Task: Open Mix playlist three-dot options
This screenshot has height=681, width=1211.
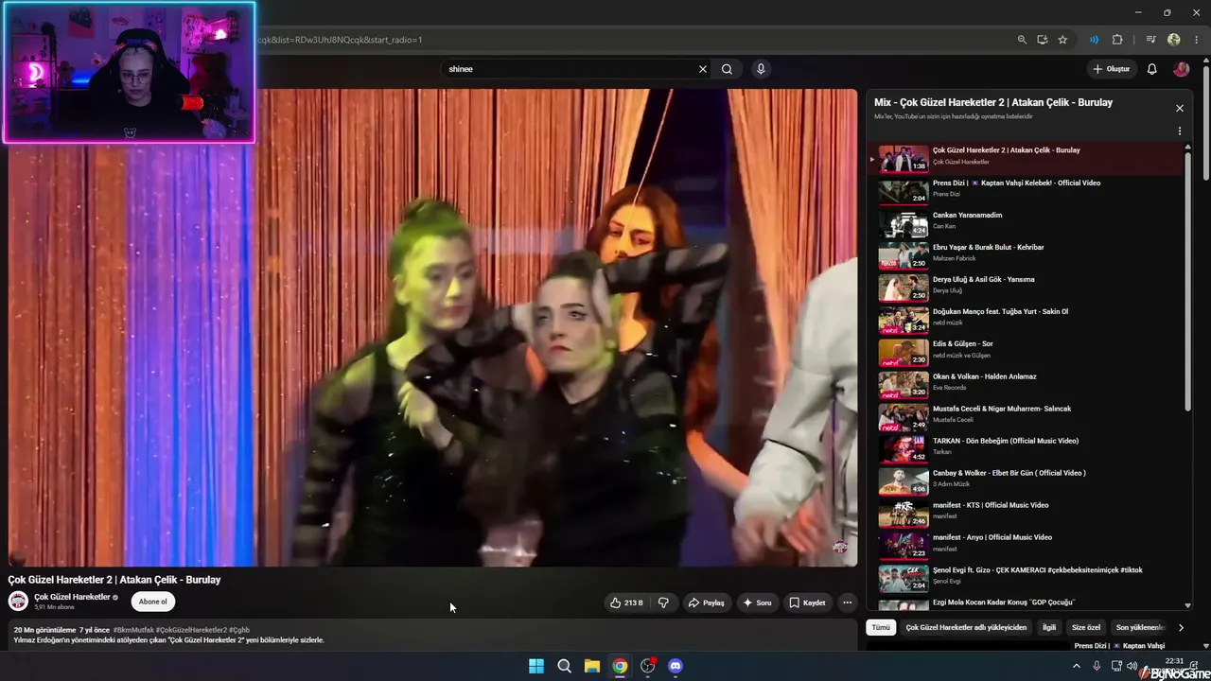Action: coord(1179,131)
